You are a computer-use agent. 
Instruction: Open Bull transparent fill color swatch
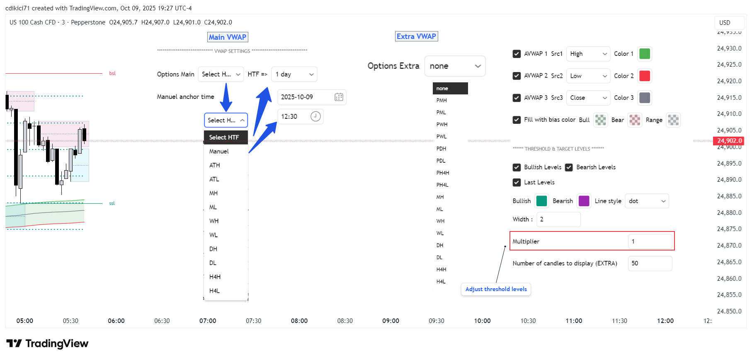[600, 120]
